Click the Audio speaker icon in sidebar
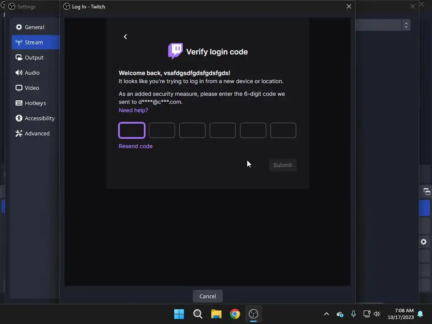432x324 pixels. [x=19, y=73]
